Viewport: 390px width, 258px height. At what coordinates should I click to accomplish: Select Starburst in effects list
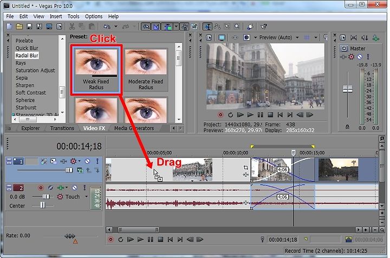26,108
